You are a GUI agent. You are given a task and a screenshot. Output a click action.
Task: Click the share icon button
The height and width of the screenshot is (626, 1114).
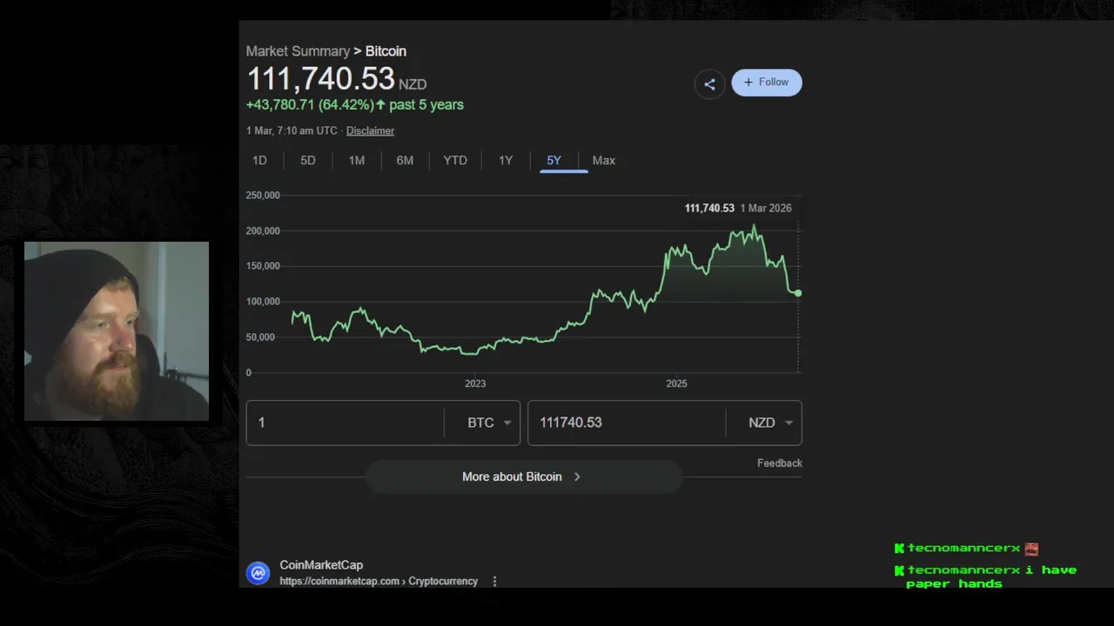click(709, 84)
